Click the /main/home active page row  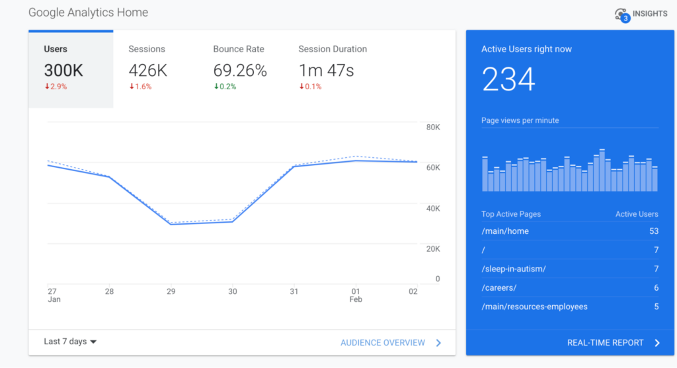tap(569, 231)
